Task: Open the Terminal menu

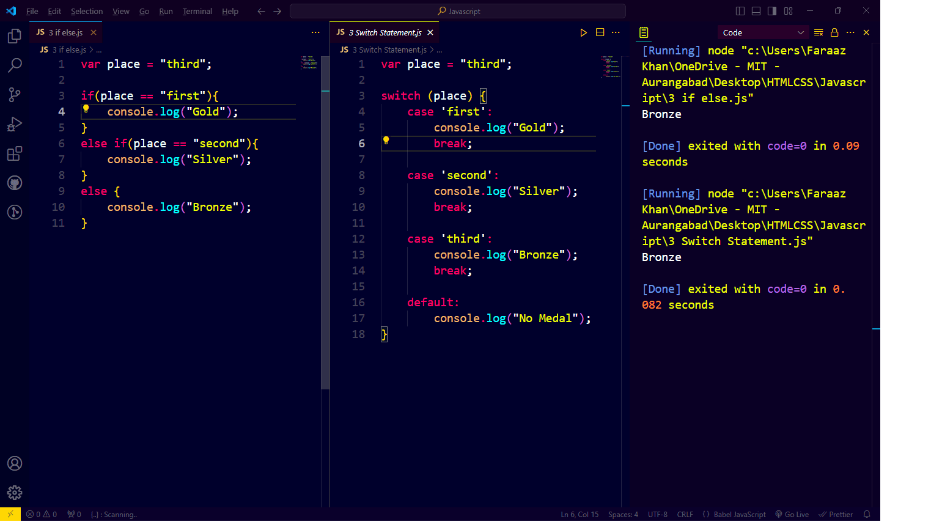Action: tap(197, 11)
